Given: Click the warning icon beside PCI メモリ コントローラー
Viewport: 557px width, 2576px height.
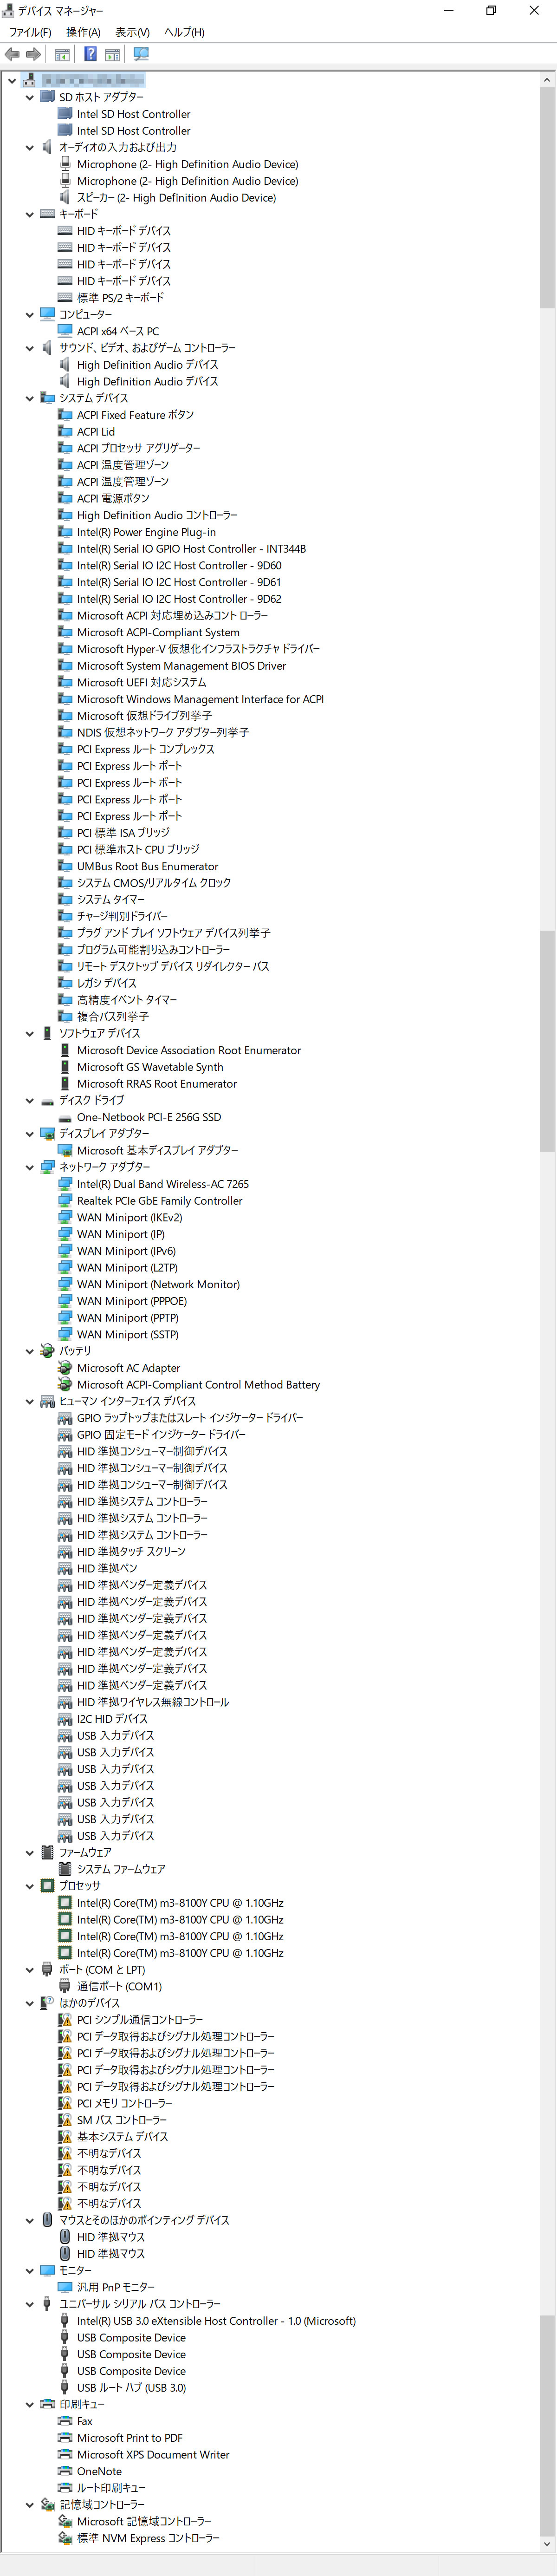Looking at the screenshot, I should point(65,2103).
